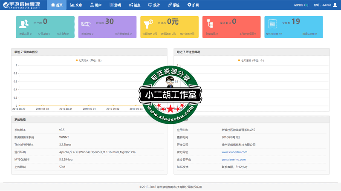Go to the 文章 articles menu
This screenshot has height=191, width=341.
click(x=76, y=5)
